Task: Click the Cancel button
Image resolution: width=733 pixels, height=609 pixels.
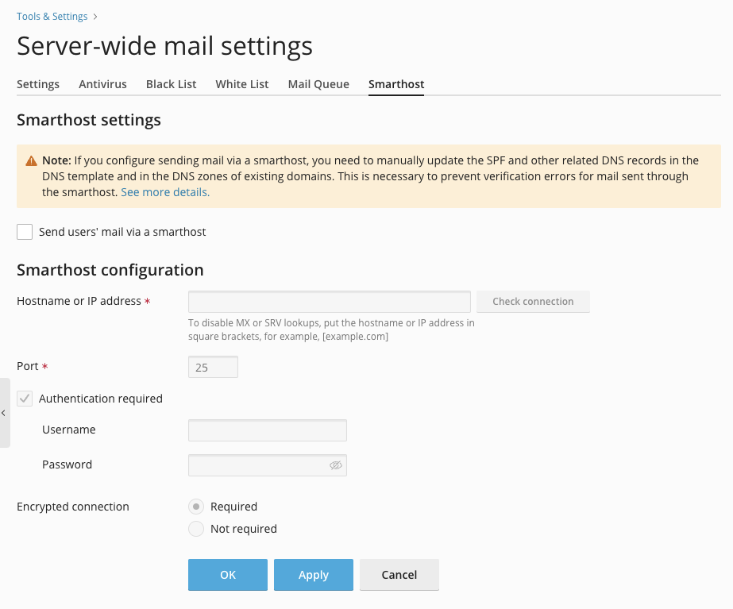Action: 399,575
